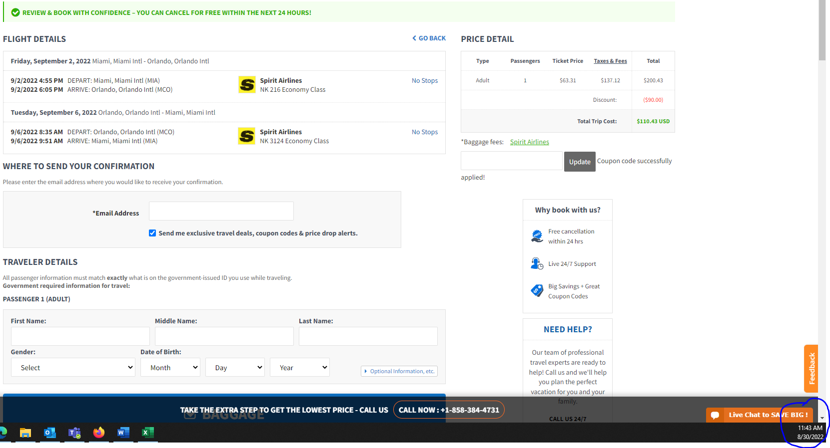Click the page vertical scrollbar thumb
830x448 pixels.
[x=822, y=30]
